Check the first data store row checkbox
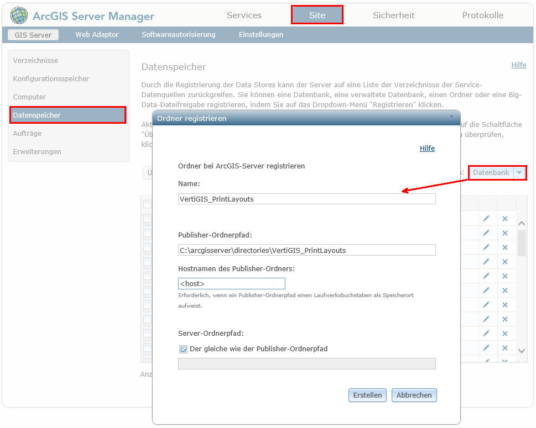 146,218
